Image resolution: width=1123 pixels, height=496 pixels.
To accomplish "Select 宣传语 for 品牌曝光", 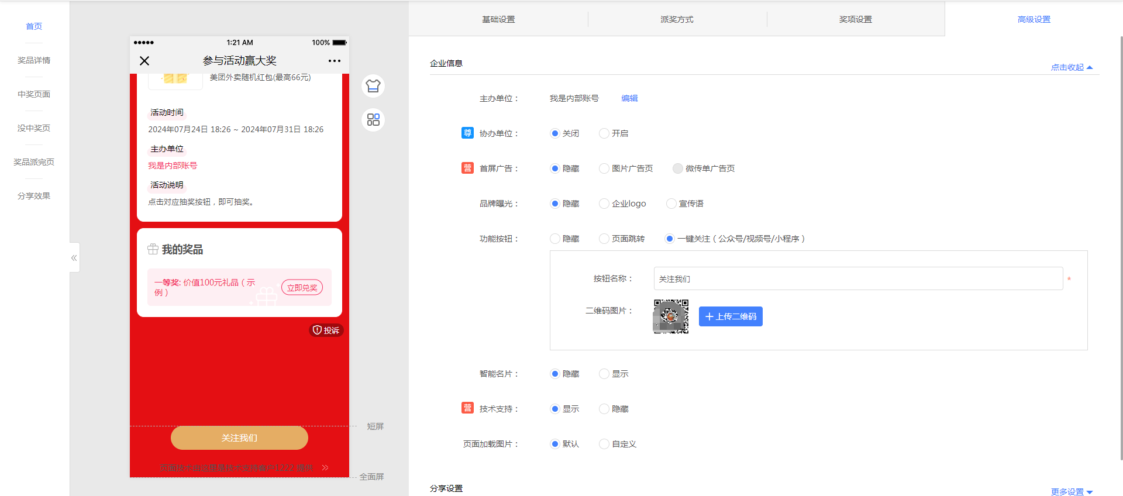I will (x=671, y=204).
